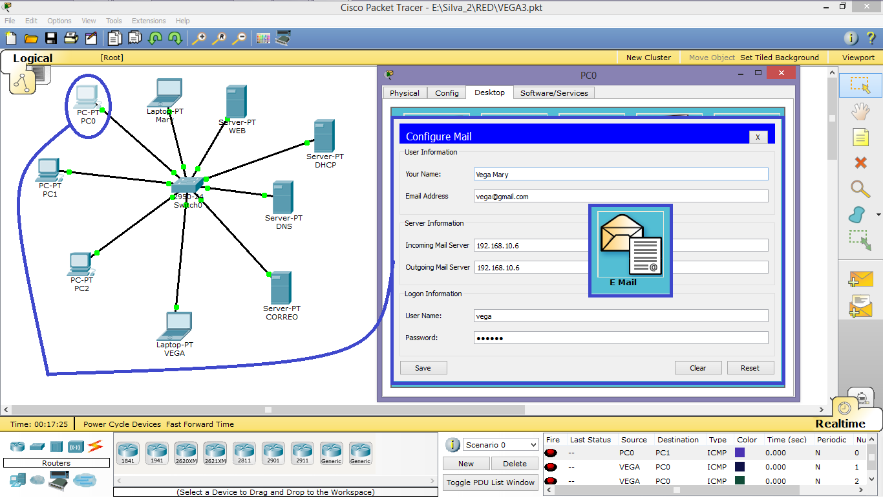Click the Reset button in Configure Mail

point(750,368)
